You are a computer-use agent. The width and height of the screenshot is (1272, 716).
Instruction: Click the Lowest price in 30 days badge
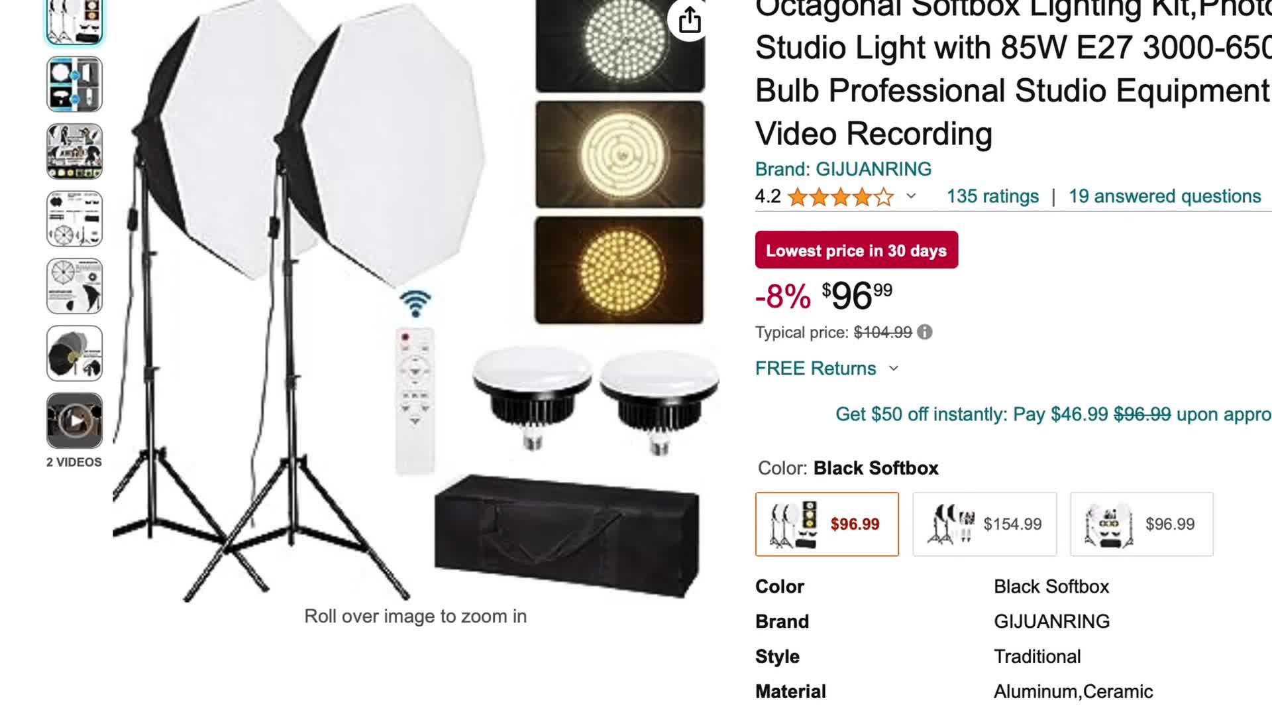(857, 250)
